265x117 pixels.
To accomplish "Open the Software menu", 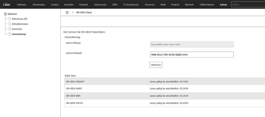I will [x=21, y=5].
